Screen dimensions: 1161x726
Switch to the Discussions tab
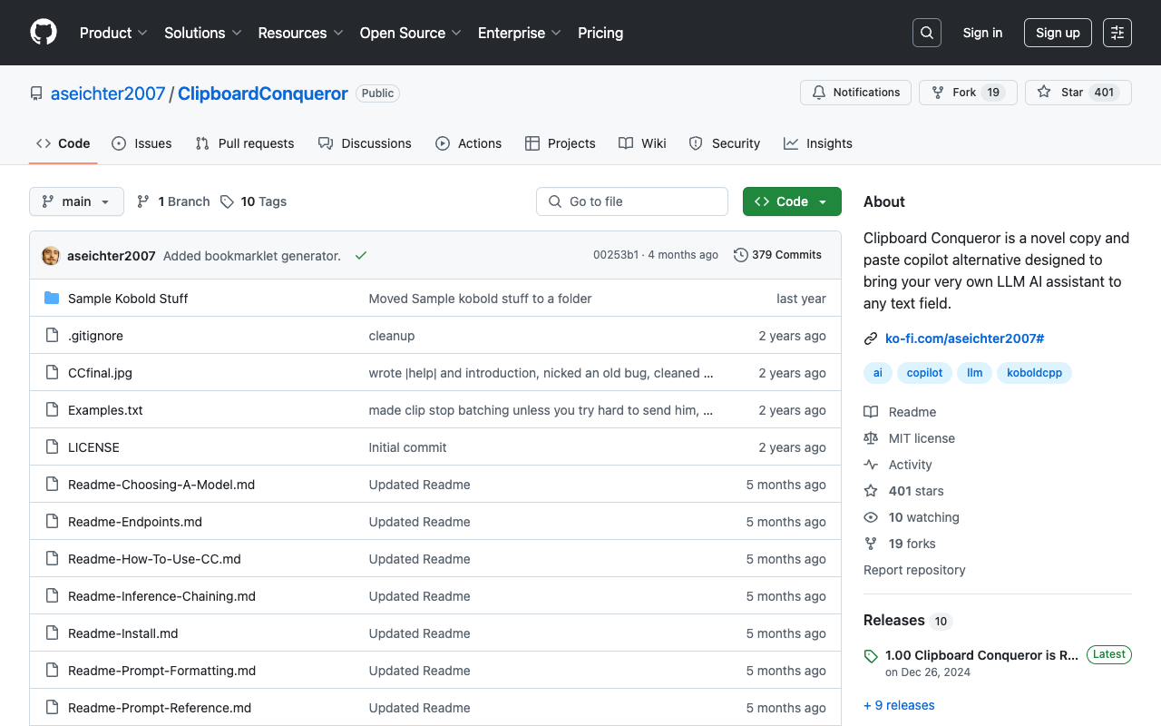365,143
